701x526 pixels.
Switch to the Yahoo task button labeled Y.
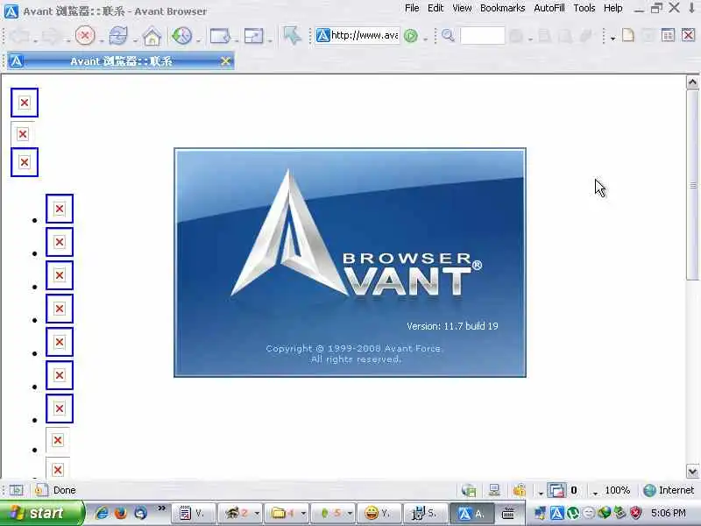click(x=379, y=514)
